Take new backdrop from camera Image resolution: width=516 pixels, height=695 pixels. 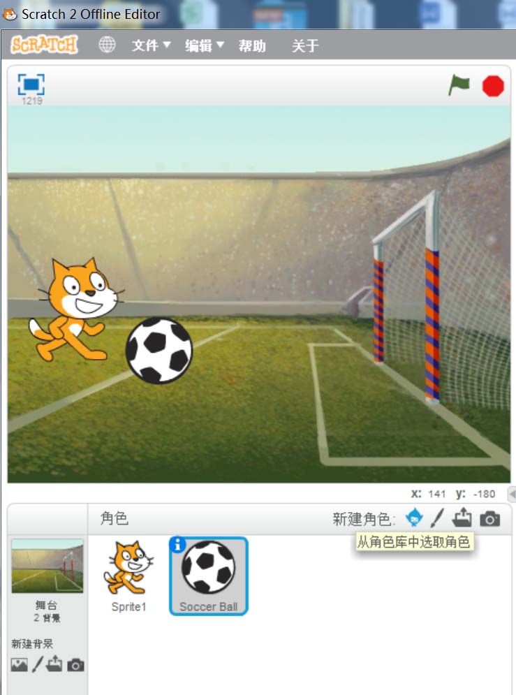click(x=75, y=665)
